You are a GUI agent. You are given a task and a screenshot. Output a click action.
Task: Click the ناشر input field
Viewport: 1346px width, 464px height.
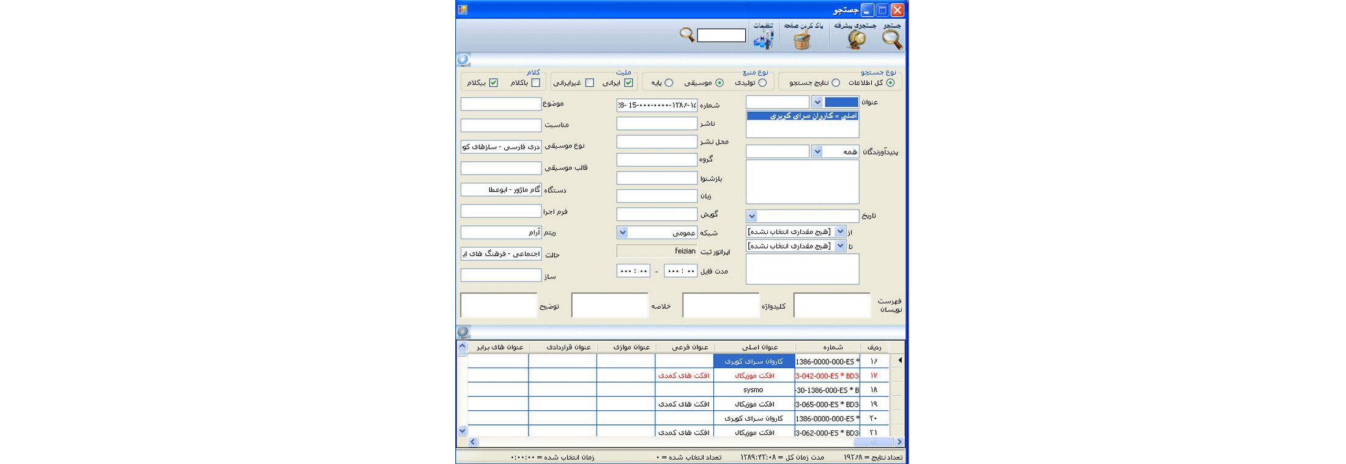coord(656,124)
